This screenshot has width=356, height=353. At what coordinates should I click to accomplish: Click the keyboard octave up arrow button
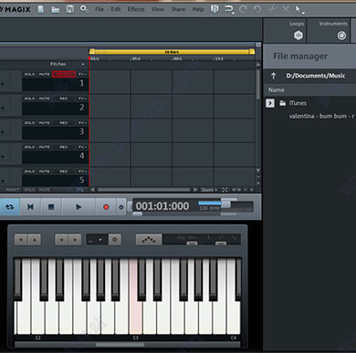(35, 240)
